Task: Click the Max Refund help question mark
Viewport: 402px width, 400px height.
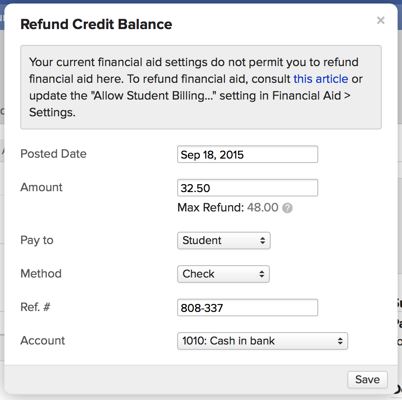Action: [x=287, y=208]
